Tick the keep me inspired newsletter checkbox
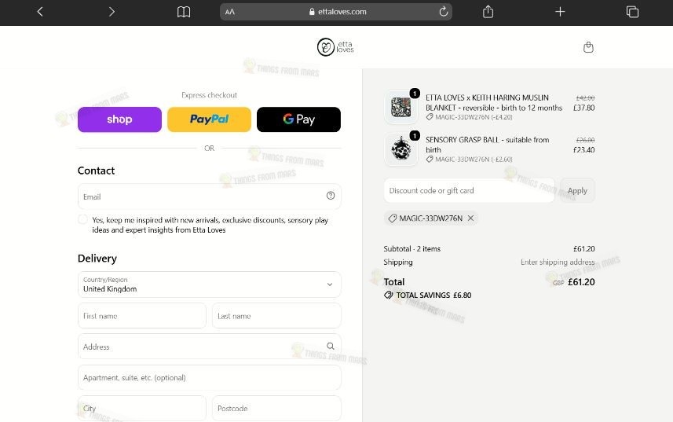673x422 pixels. (x=82, y=219)
